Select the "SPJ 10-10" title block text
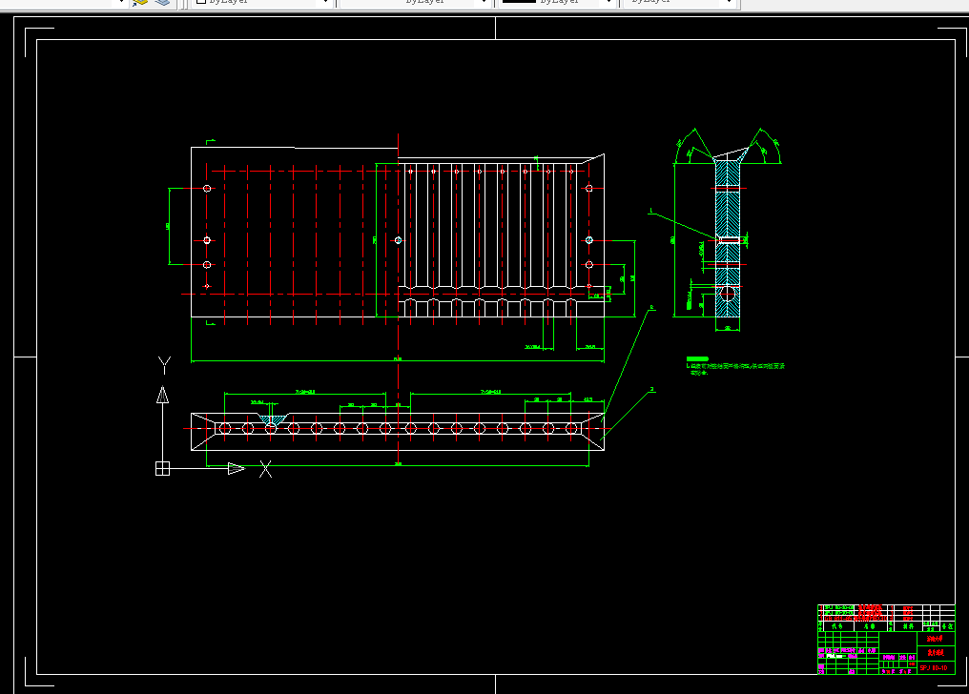This screenshot has width=969, height=694. coord(934,667)
